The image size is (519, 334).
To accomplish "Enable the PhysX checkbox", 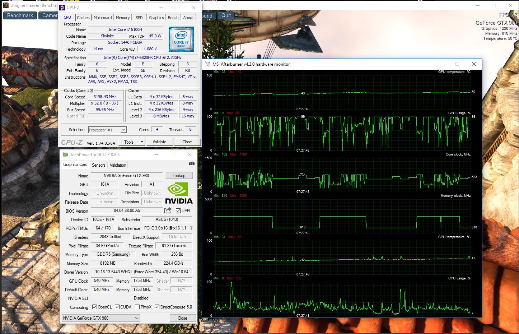I will [x=137, y=307].
